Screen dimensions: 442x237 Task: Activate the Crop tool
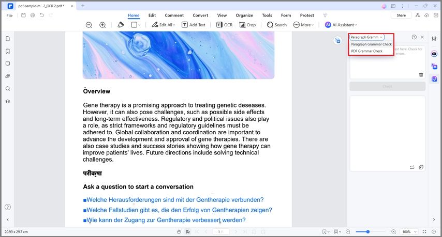coord(247,25)
